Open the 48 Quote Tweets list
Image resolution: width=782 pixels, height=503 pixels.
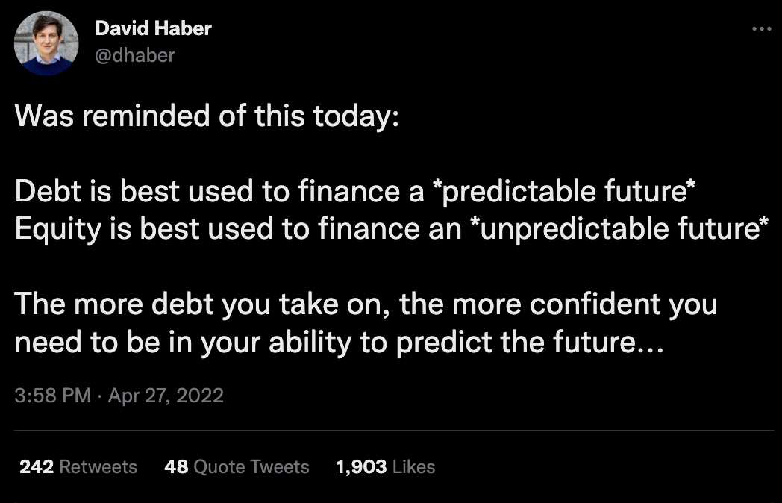(x=237, y=466)
